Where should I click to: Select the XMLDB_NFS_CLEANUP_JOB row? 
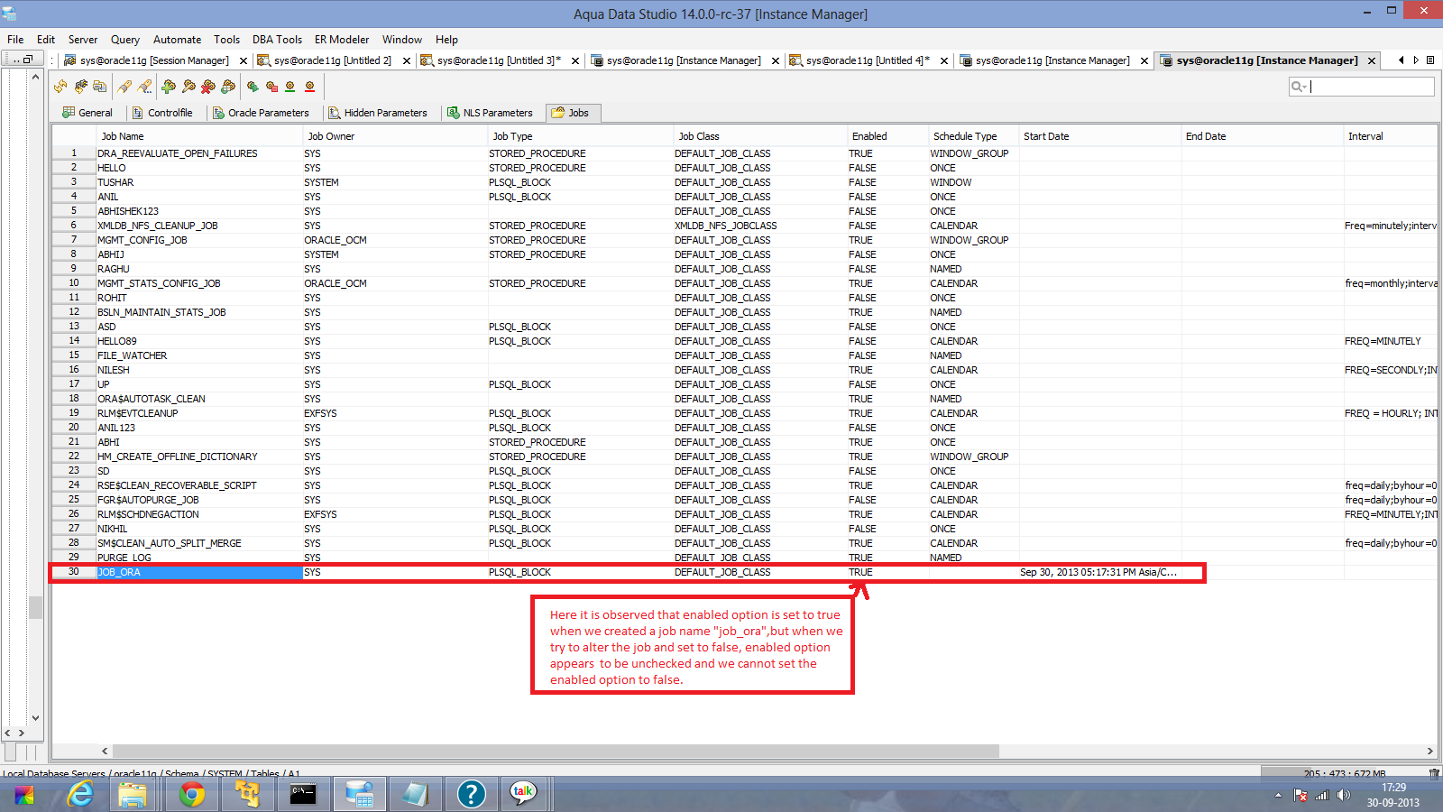click(744, 226)
